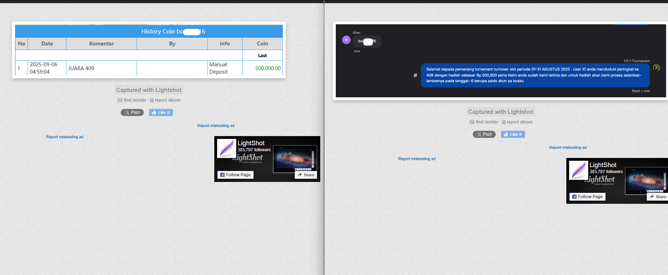Image resolution: width=668 pixels, height=275 pixels.
Task: Click camera icon beside find similar, left window
Action: (x=120, y=100)
